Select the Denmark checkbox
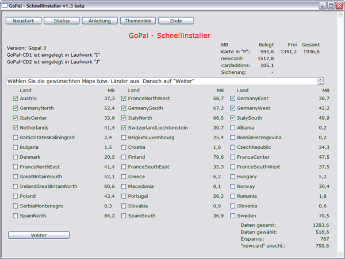The width and height of the screenshot is (345, 259). [15, 157]
